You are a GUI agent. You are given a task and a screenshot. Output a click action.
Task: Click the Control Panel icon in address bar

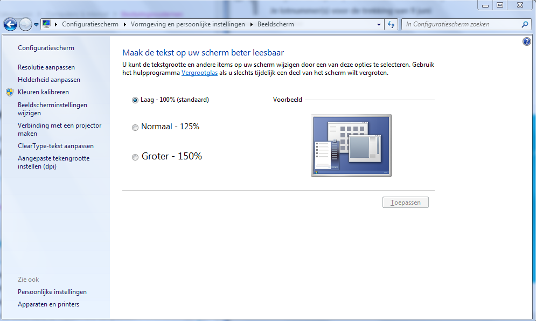[x=47, y=24]
